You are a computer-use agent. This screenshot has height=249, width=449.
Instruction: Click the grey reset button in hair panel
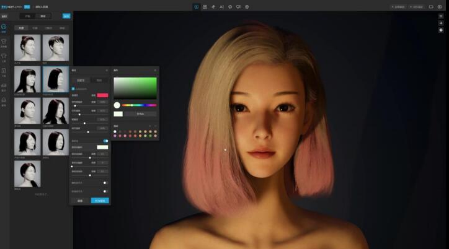pos(80,201)
